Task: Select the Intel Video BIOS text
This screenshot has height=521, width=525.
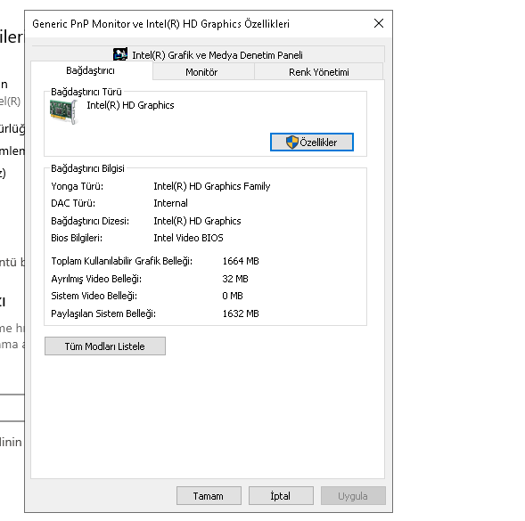Action: coord(188,238)
